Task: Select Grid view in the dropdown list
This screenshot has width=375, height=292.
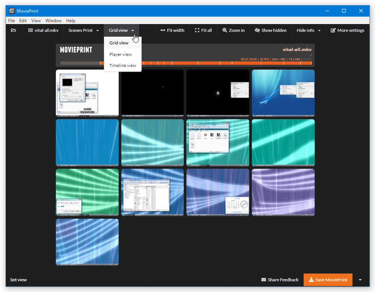Action: coord(123,43)
